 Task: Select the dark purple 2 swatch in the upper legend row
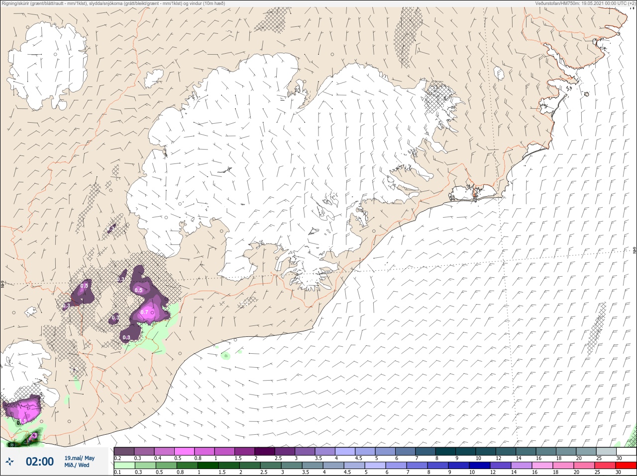(x=265, y=451)
